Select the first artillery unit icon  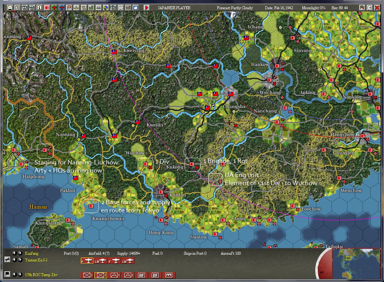pos(114,275)
